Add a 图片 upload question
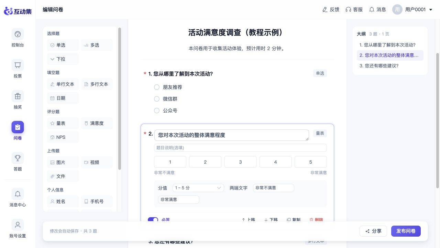 coord(63,162)
